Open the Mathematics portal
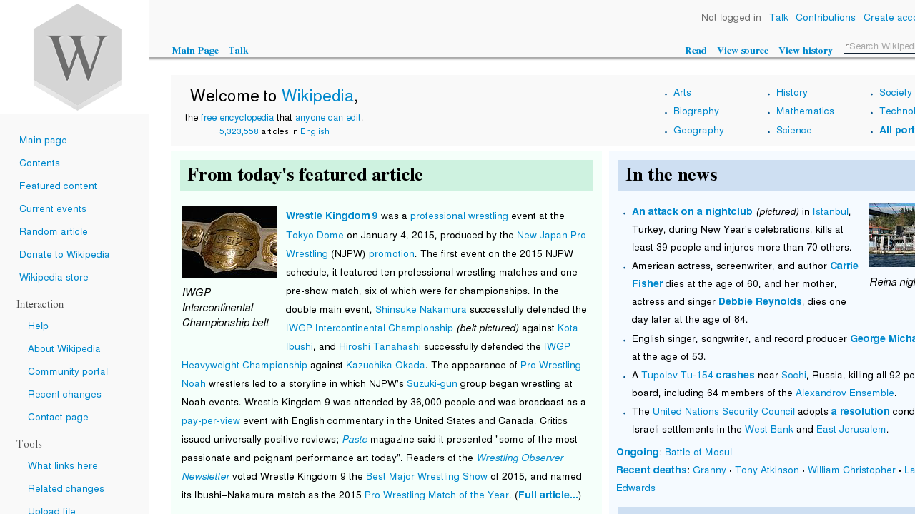This screenshot has height=514, width=915. (805, 111)
